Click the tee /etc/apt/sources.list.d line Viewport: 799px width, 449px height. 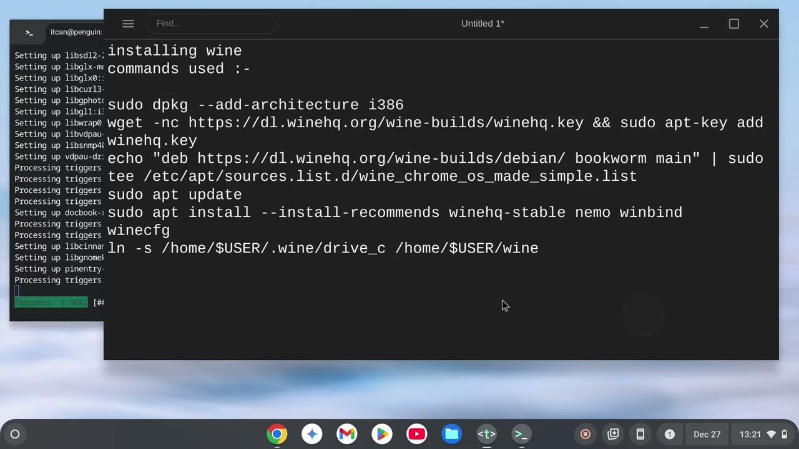pyautogui.click(x=372, y=176)
